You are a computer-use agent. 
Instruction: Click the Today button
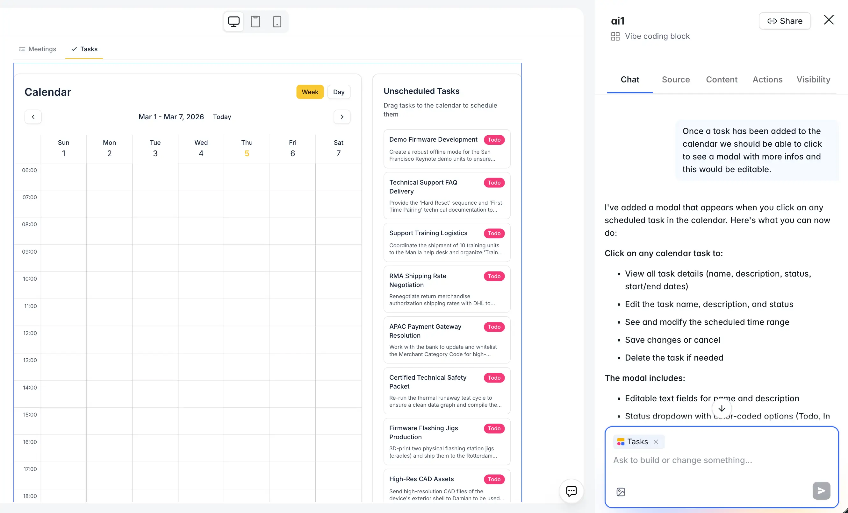click(222, 116)
